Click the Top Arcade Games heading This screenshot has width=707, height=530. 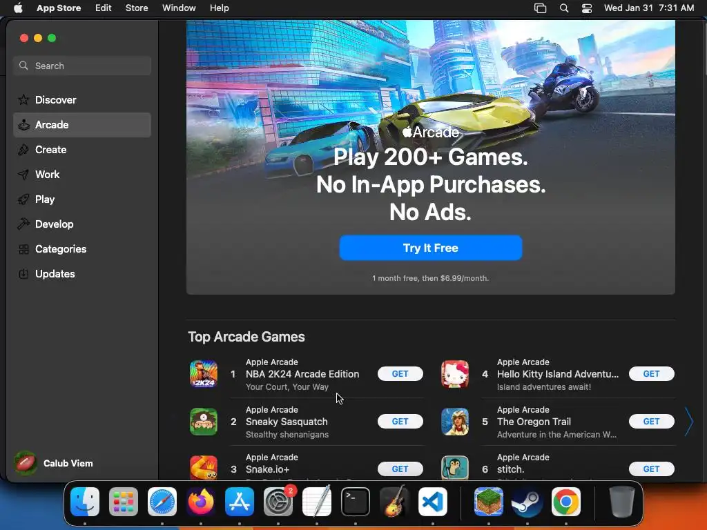pyautogui.click(x=246, y=337)
